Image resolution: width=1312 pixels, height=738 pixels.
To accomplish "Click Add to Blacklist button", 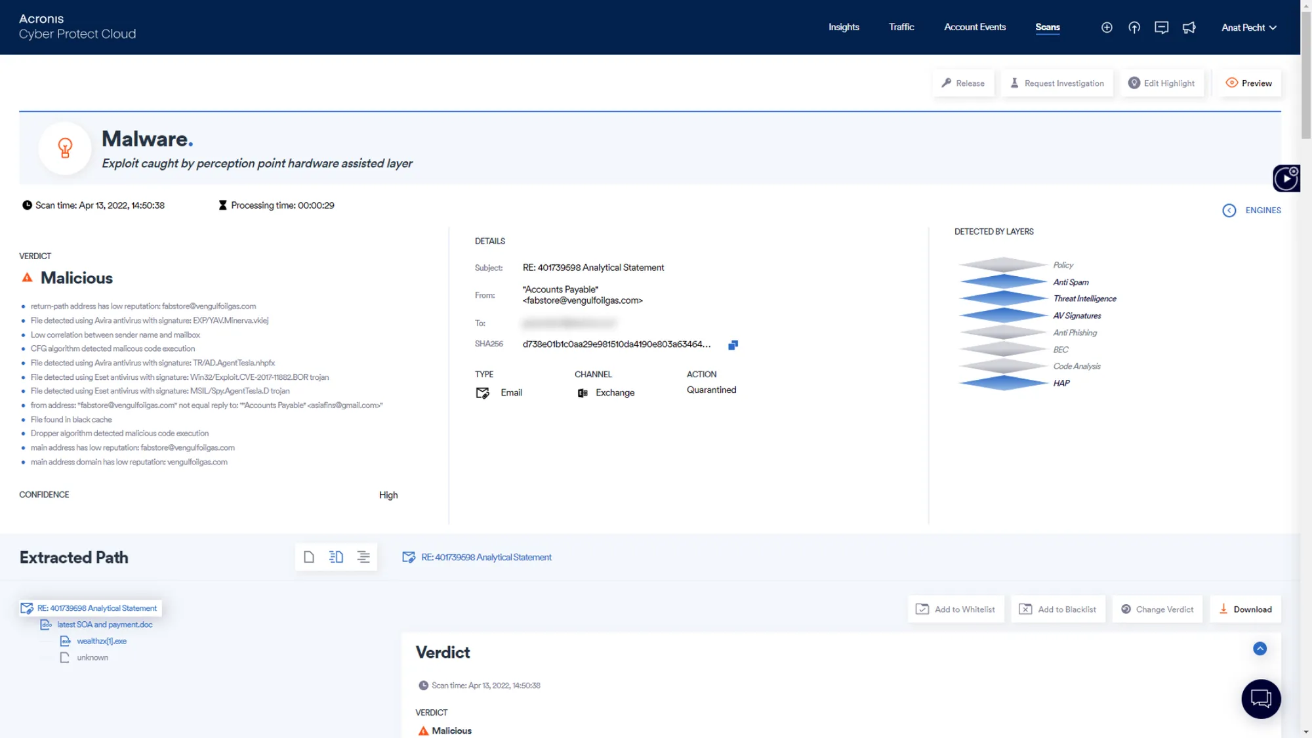I will pyautogui.click(x=1057, y=609).
